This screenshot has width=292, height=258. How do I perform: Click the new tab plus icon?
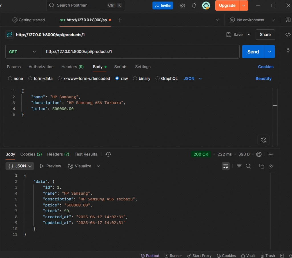point(120,20)
